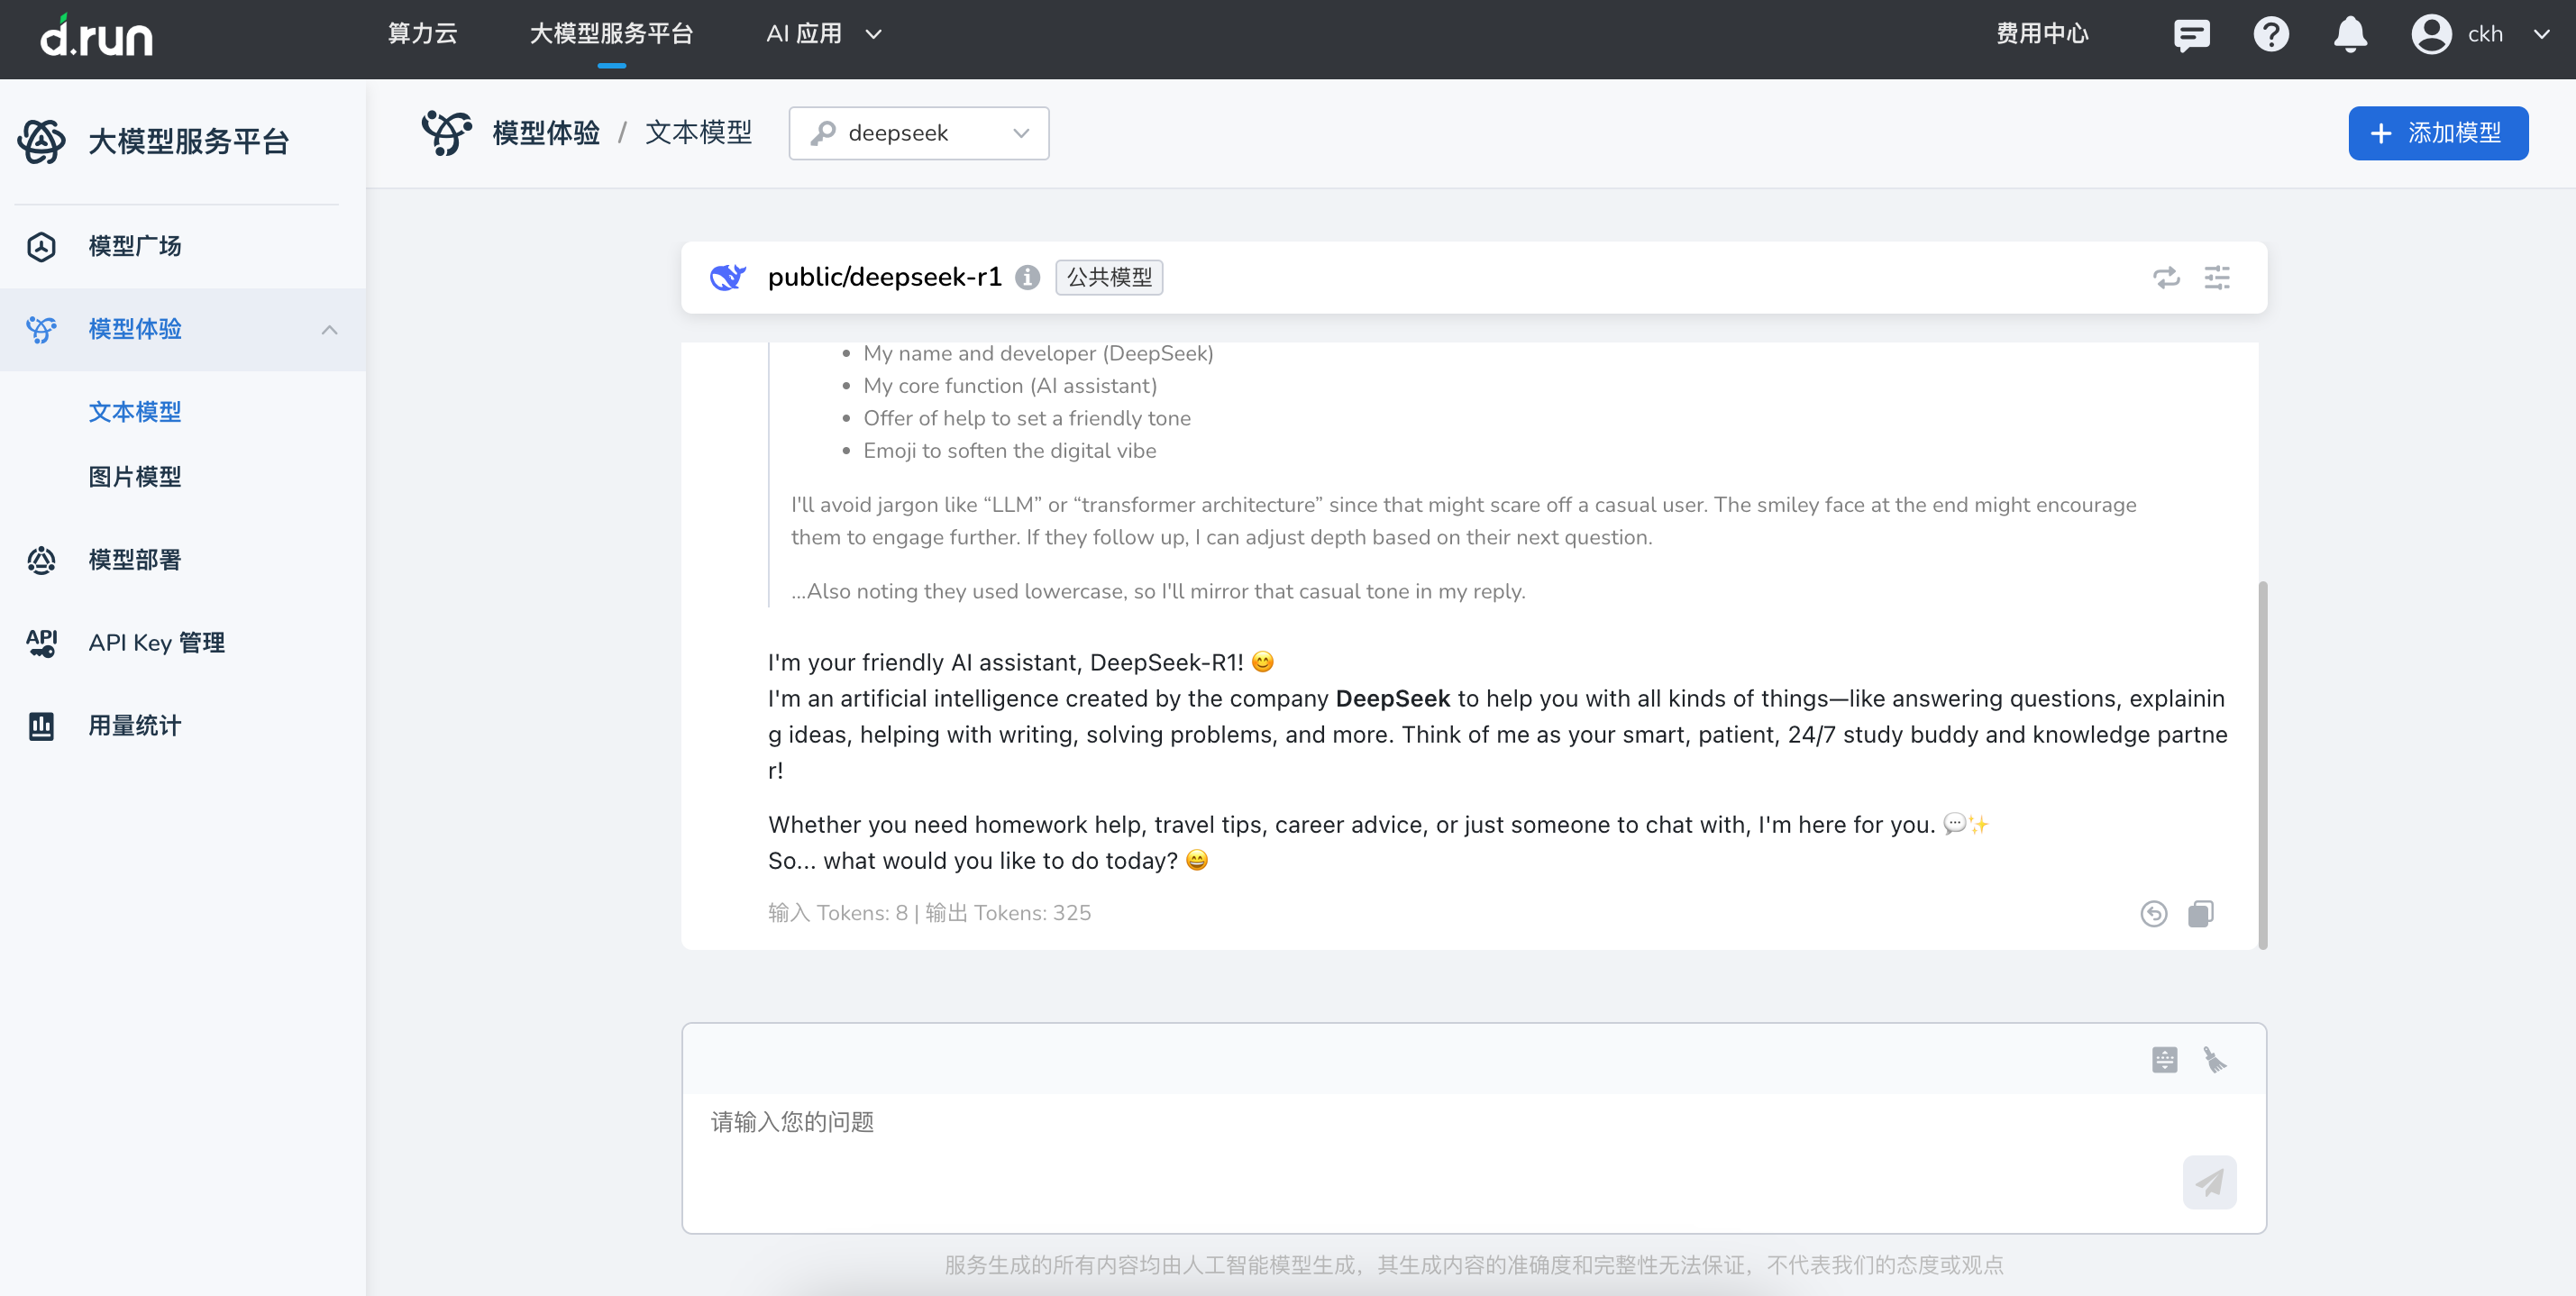Viewport: 2576px width, 1296px height.
Task: Clear conversation with the broom icon
Action: (2214, 1059)
